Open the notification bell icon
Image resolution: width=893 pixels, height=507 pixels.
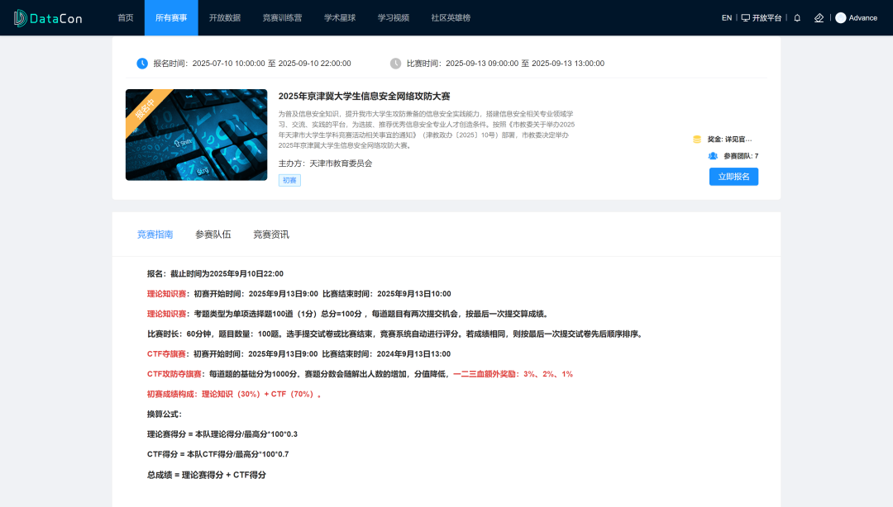[x=796, y=17]
